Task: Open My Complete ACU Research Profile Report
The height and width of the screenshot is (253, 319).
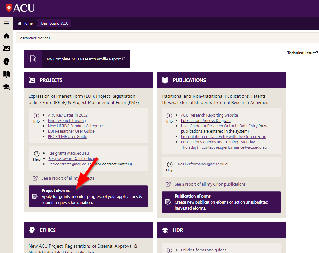Action: pos(84,59)
